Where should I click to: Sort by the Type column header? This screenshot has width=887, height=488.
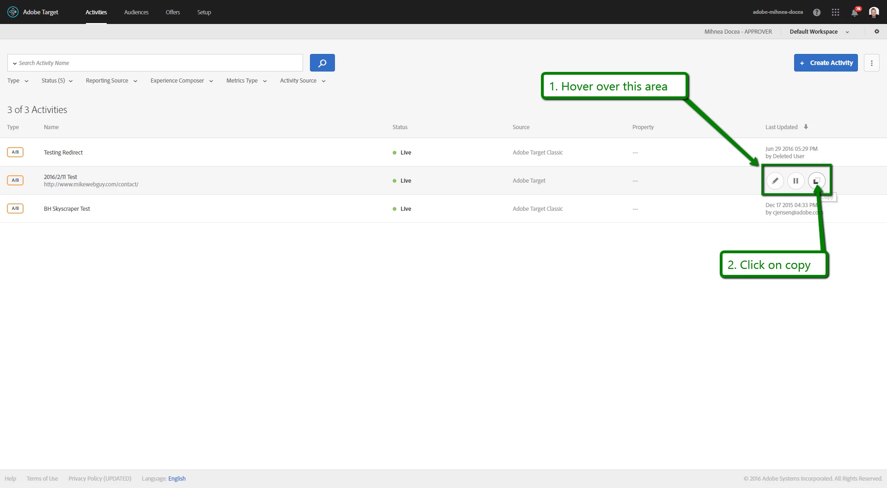coord(13,127)
